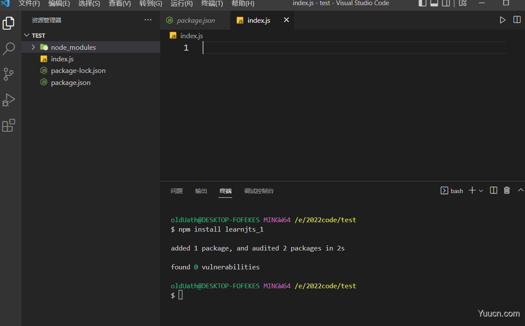The width and height of the screenshot is (525, 326).
Task: Open package-lock.json in the file tree
Action: coord(78,70)
